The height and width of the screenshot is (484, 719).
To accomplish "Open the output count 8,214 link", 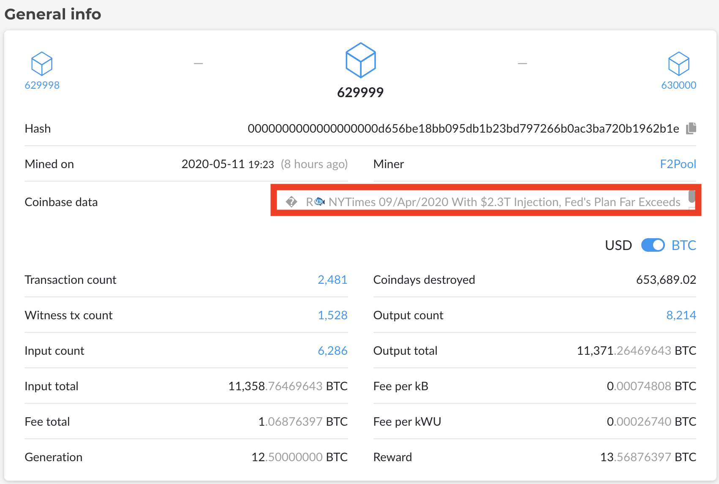I will [x=681, y=315].
